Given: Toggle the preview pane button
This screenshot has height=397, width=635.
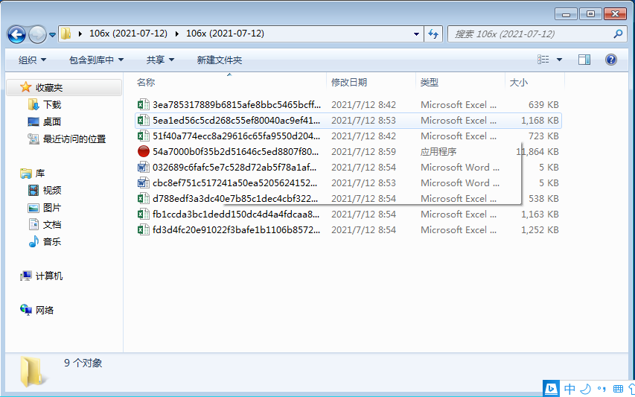Looking at the screenshot, I should [x=584, y=60].
